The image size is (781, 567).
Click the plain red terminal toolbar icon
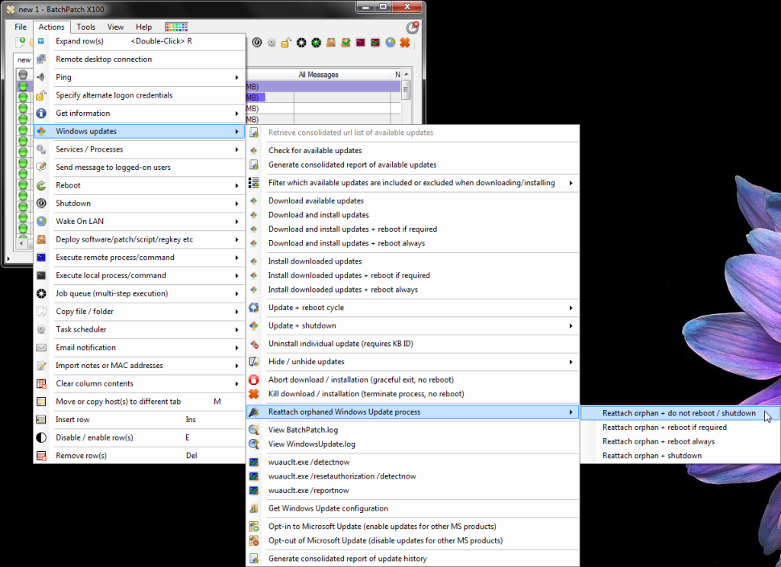(360, 43)
